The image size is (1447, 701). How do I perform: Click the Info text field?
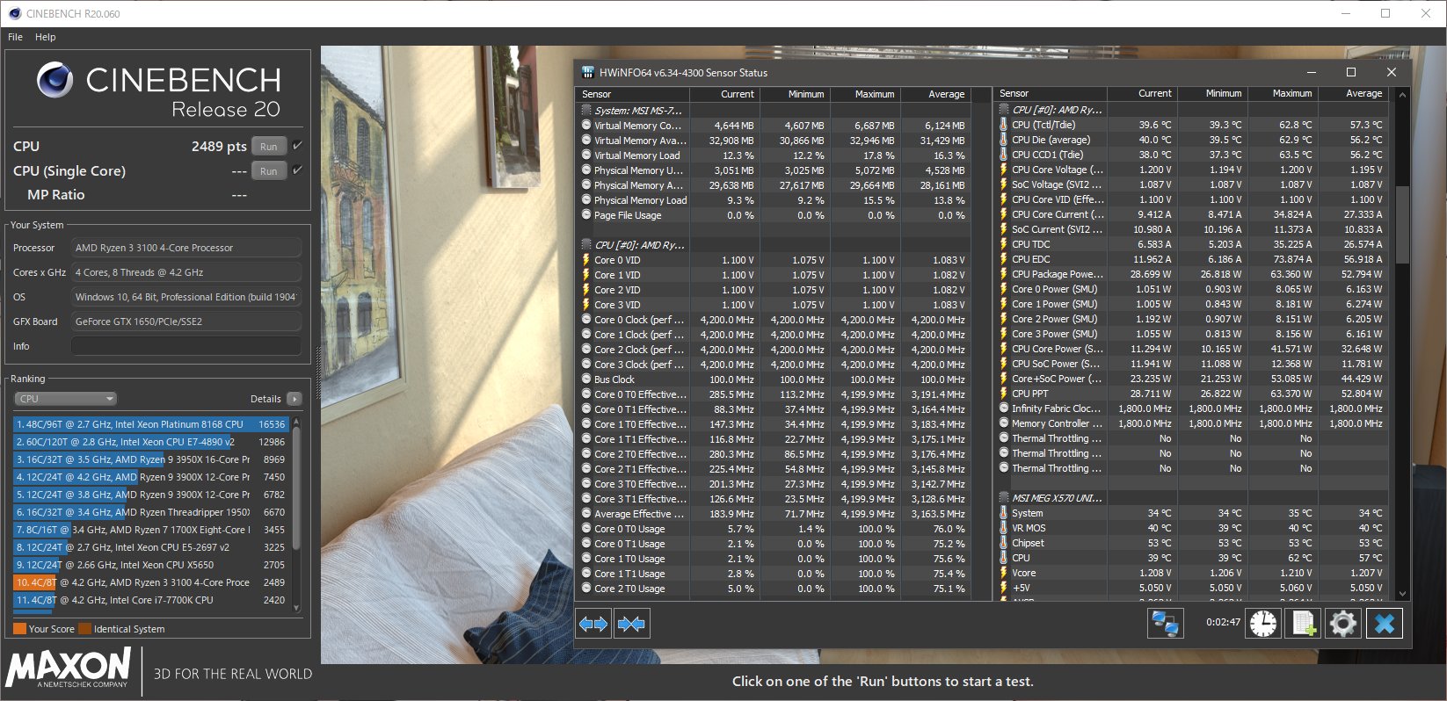tap(185, 346)
